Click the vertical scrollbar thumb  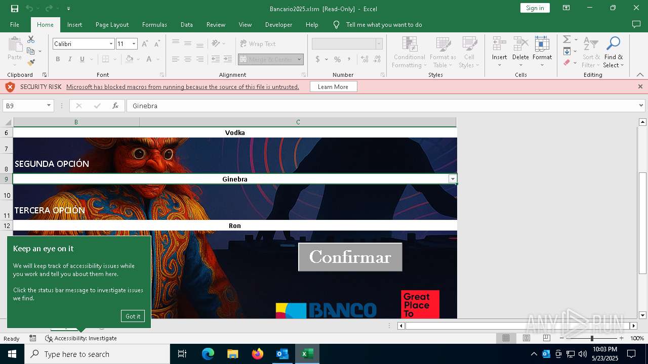pos(642,223)
